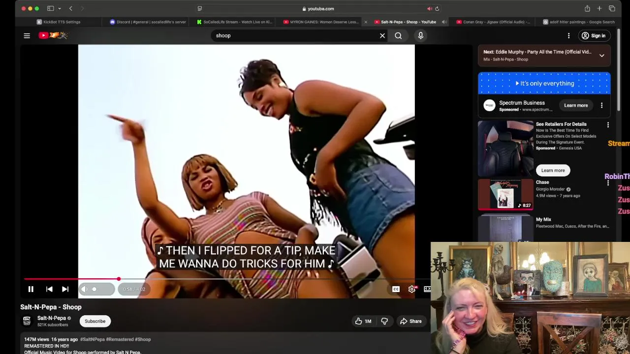Open options menu for Spectrum Business ad
This screenshot has height=354, width=630.
pyautogui.click(x=601, y=105)
